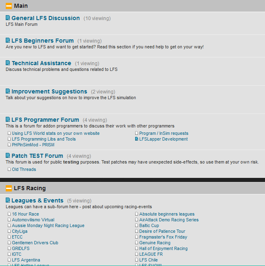Open AirAttack Demo Racing Series subforum
Screen dimensions: 265x266
coord(169,220)
